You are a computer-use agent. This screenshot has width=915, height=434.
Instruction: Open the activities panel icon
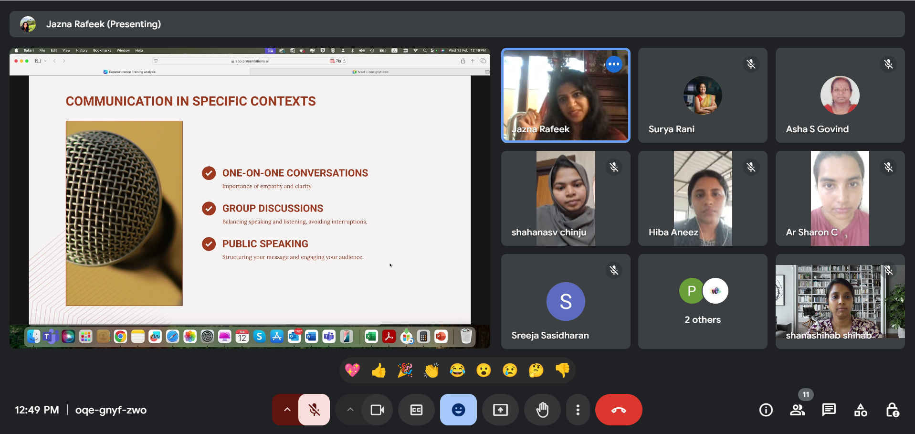[861, 410]
